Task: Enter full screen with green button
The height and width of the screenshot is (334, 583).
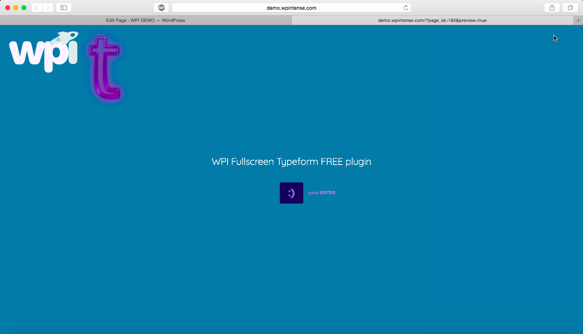Action: (x=24, y=8)
